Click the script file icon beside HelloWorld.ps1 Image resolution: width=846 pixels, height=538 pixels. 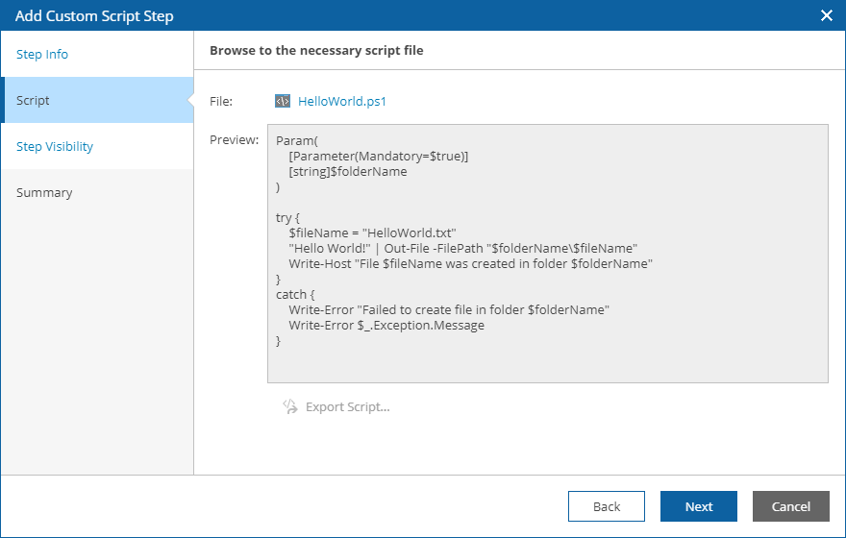283,101
